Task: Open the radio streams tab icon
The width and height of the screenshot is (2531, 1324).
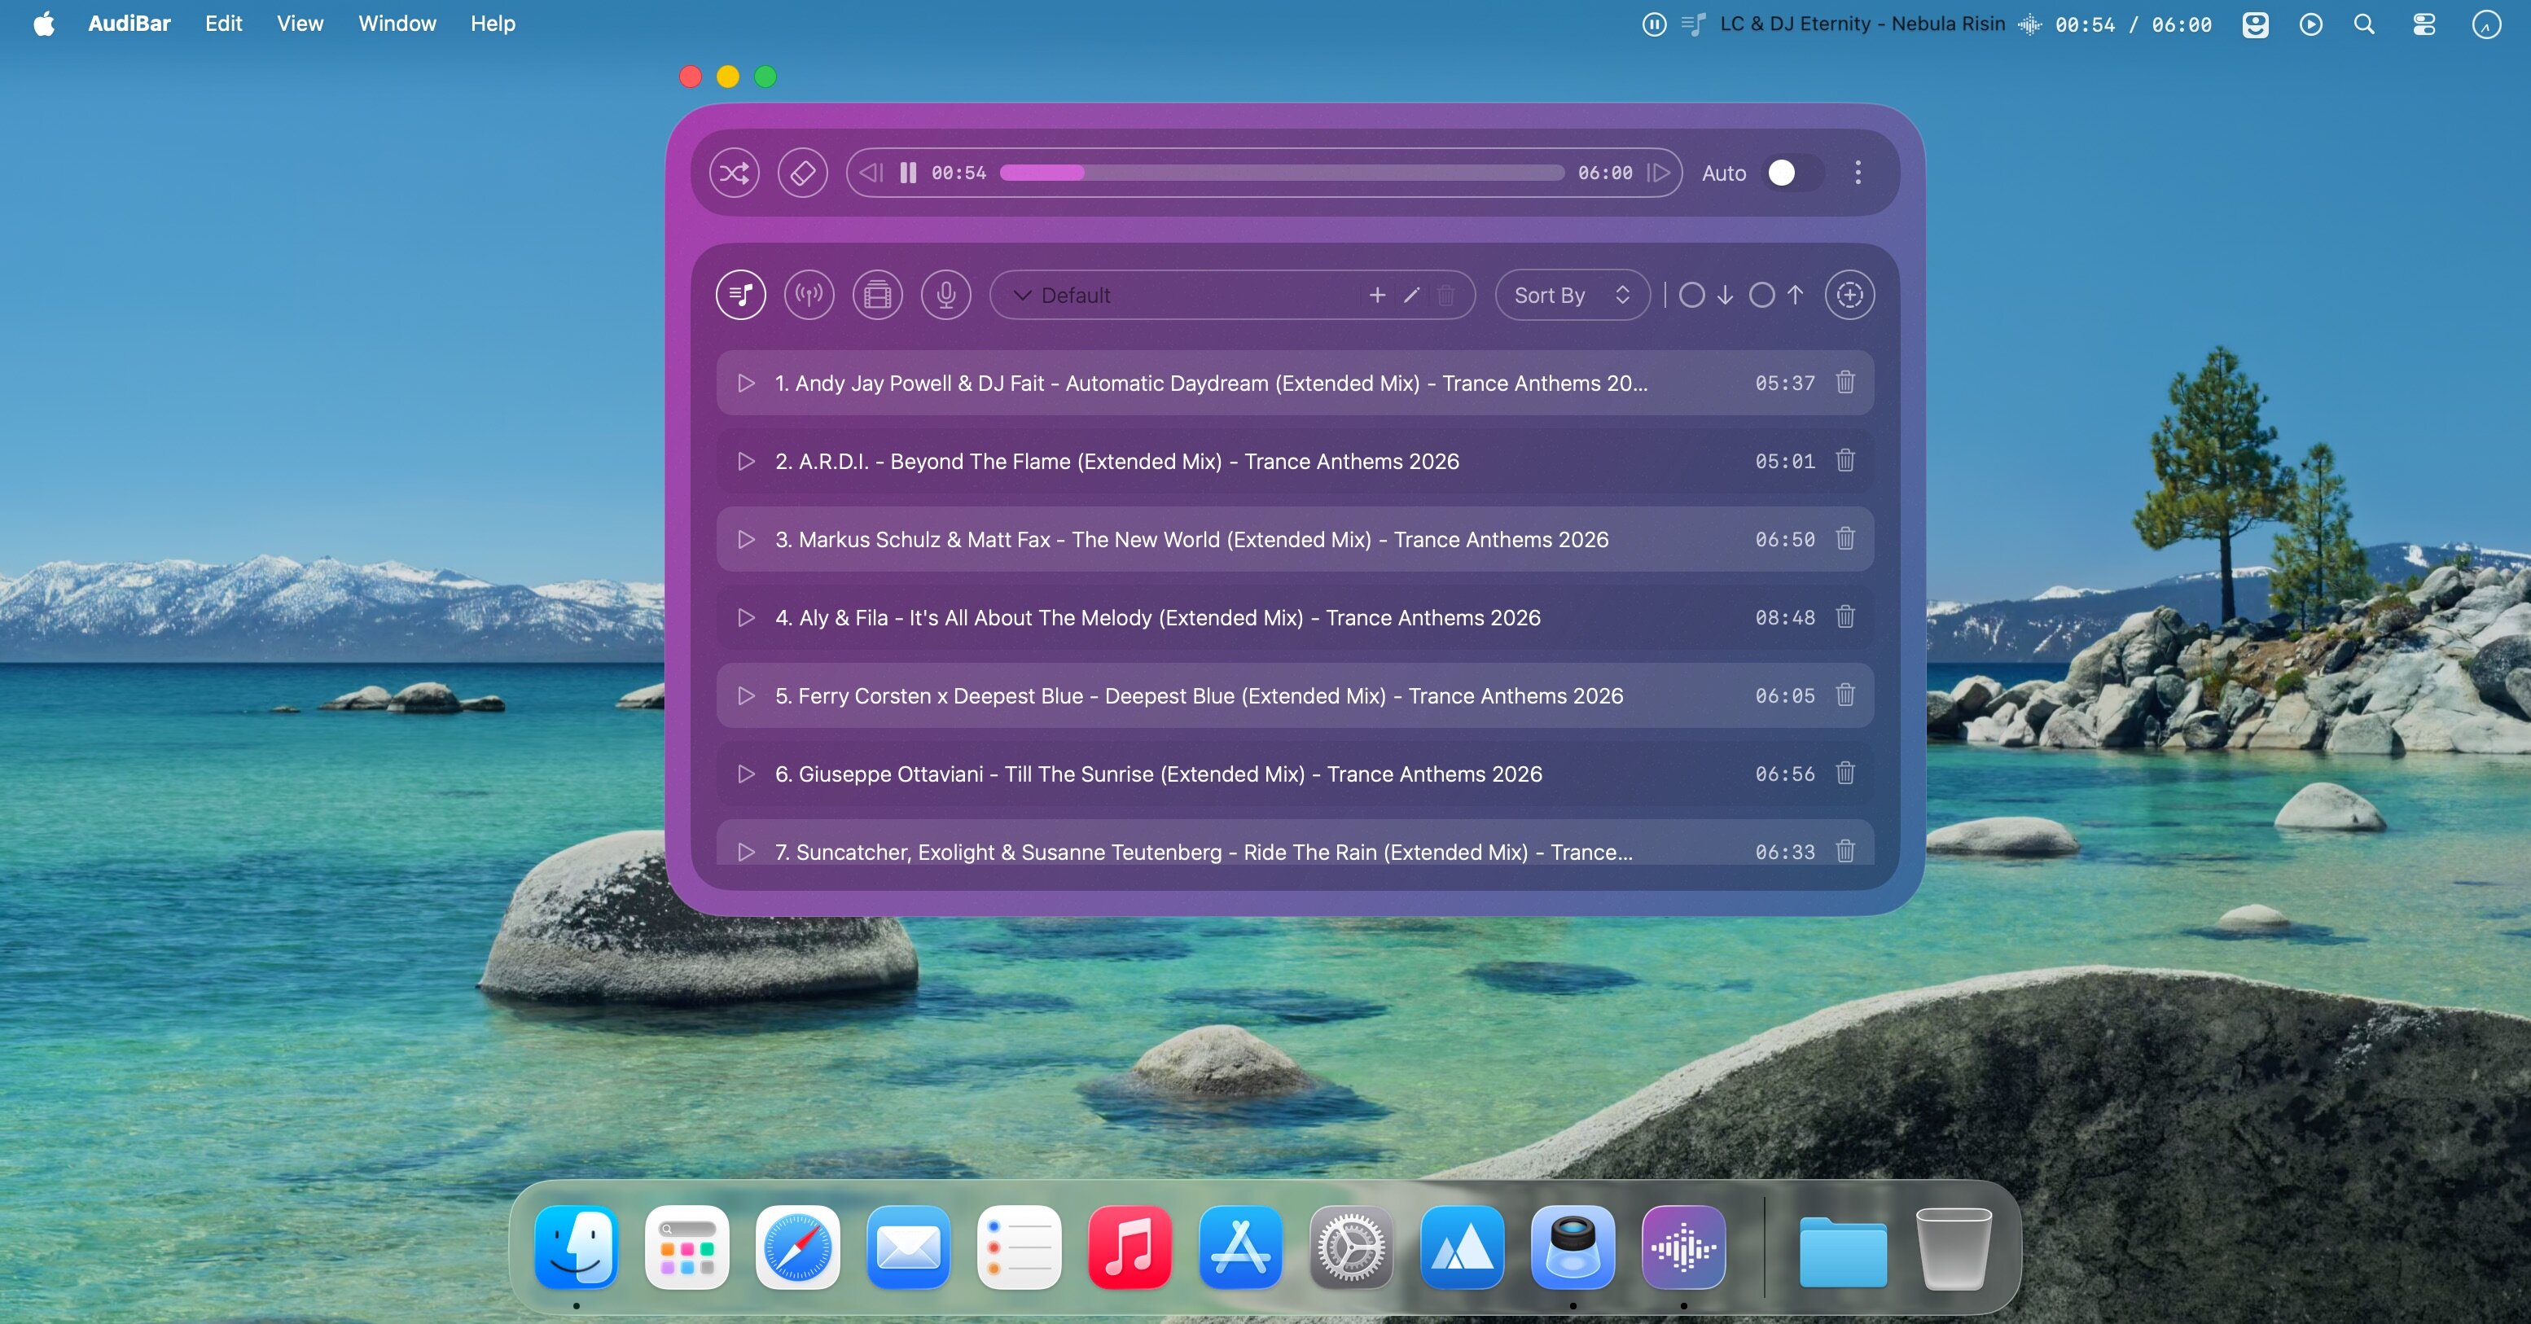Action: point(809,295)
